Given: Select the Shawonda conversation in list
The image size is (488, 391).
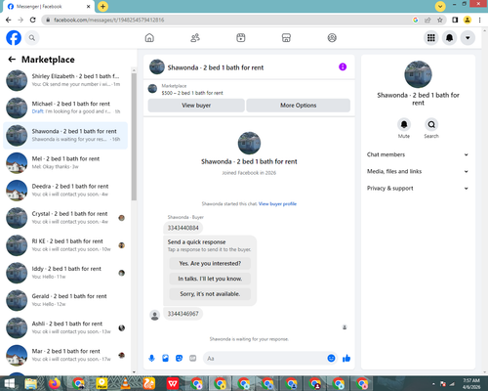Looking at the screenshot, I should coord(65,135).
